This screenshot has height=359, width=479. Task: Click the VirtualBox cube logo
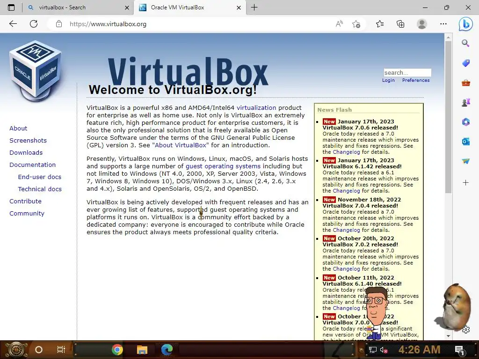36,71
